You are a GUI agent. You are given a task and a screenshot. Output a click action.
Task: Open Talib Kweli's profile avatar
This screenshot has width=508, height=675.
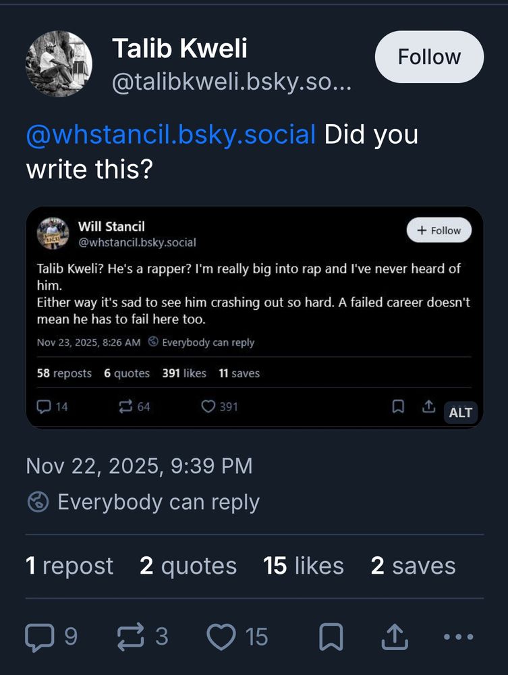point(59,64)
